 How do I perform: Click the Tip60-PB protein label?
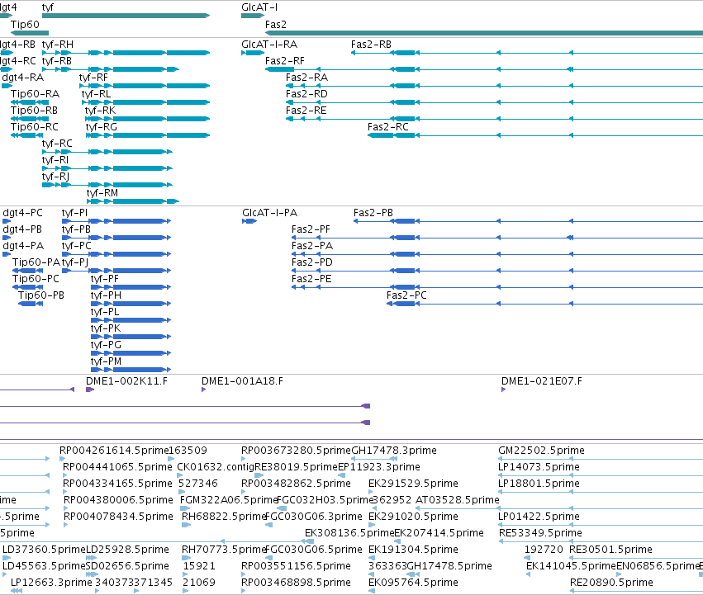click(x=41, y=295)
